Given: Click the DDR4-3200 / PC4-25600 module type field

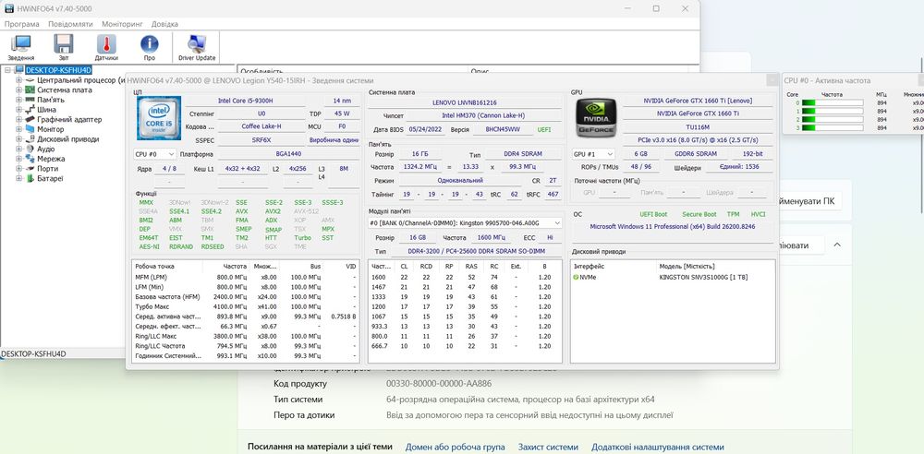Looking at the screenshot, I should pos(476,251).
